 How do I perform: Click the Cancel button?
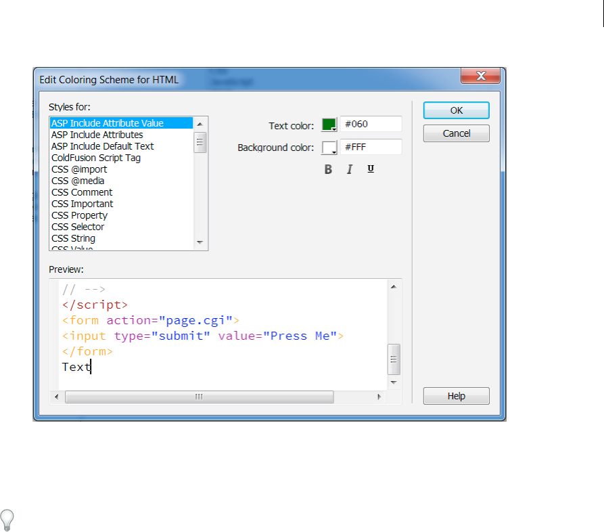click(456, 133)
